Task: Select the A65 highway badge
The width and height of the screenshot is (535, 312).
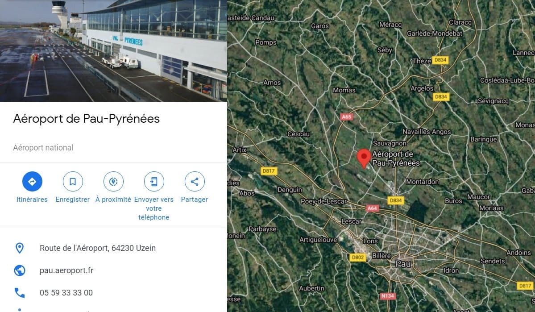Action: point(346,117)
